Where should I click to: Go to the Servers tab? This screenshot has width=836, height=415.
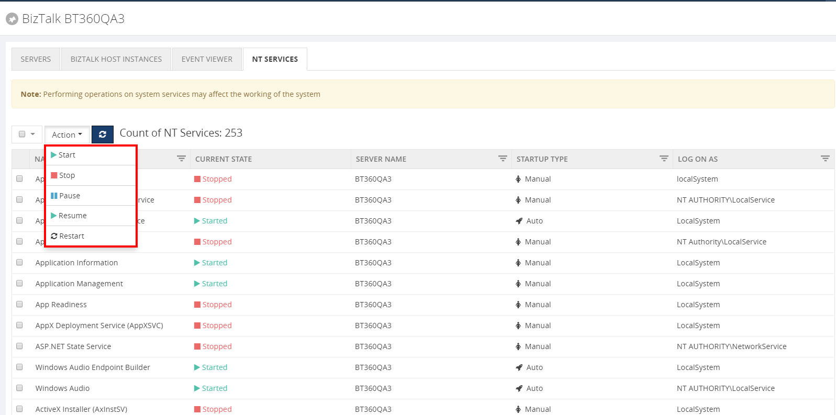click(x=36, y=59)
